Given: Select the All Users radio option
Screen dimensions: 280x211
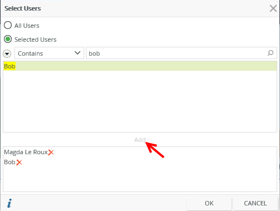Looking at the screenshot, I should pos(8,25).
